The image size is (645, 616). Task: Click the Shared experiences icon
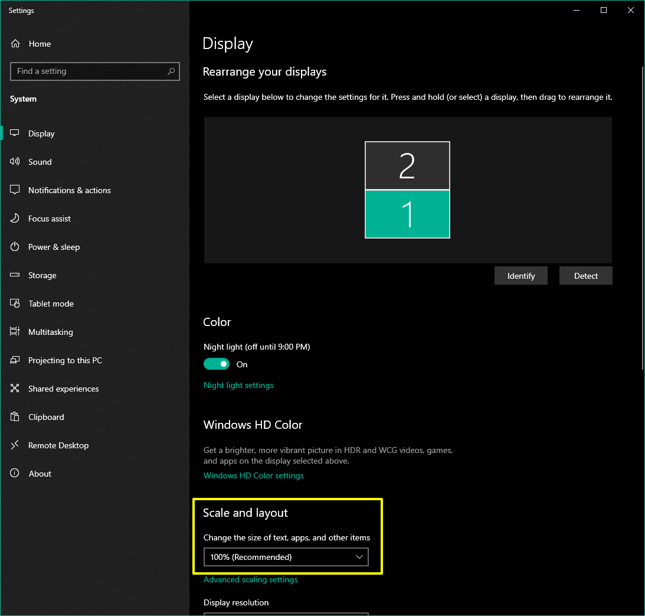tap(14, 388)
